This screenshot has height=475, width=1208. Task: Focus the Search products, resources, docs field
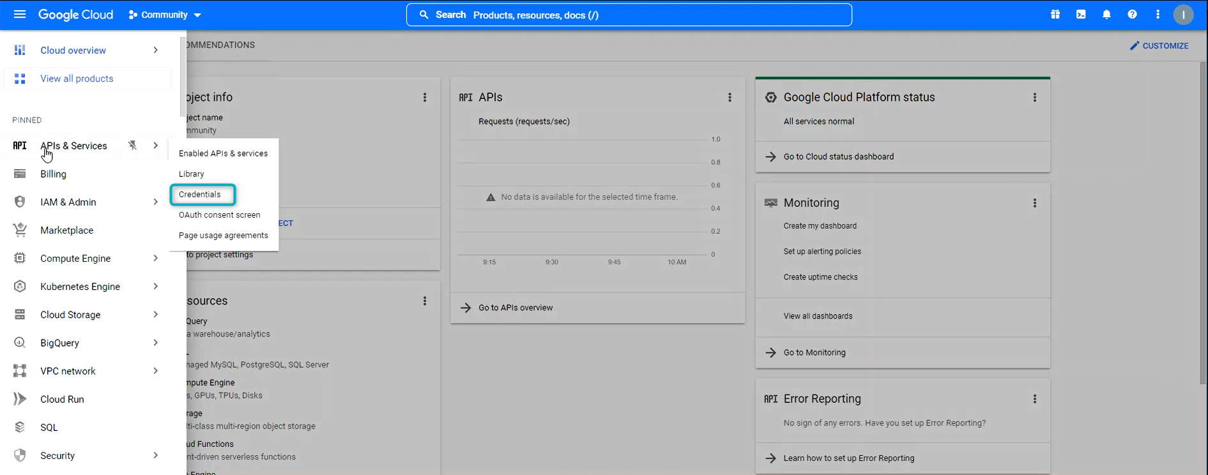tap(629, 15)
